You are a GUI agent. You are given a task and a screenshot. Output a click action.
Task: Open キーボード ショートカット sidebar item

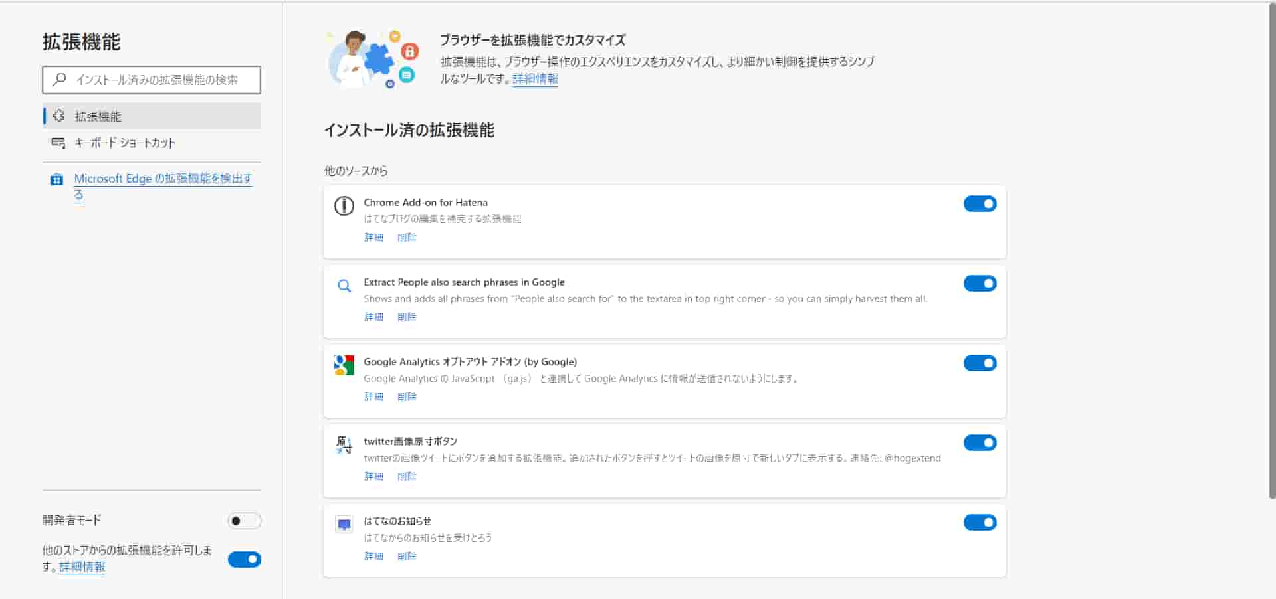click(152, 143)
